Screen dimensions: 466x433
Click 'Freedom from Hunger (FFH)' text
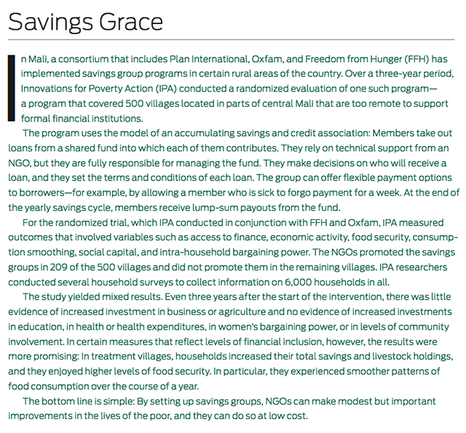pyautogui.click(x=367, y=59)
